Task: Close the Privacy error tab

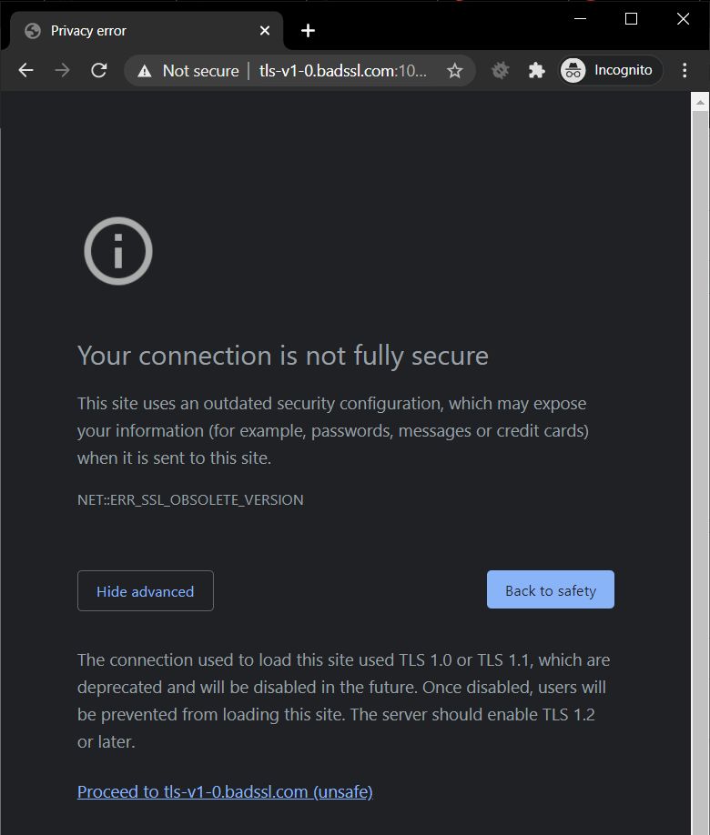Action: [x=264, y=31]
